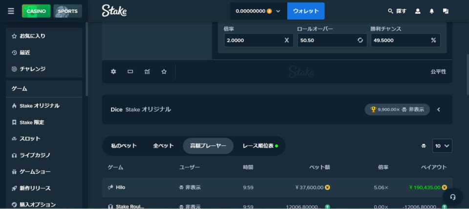The height and width of the screenshot is (209, 469).
Task: Click the 9,900.00× trophy badge
Action: point(397,109)
